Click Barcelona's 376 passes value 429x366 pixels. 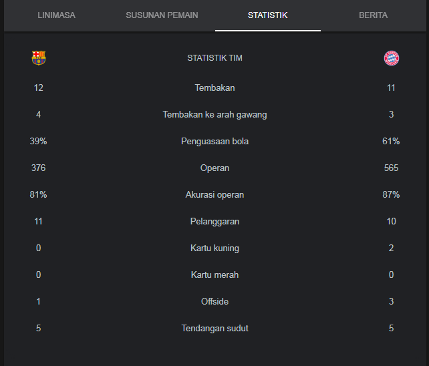coord(38,168)
